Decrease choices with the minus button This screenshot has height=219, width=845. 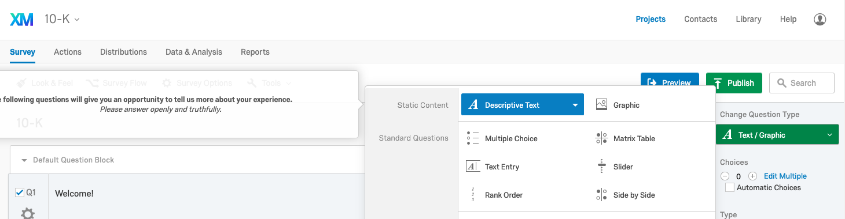point(725,176)
